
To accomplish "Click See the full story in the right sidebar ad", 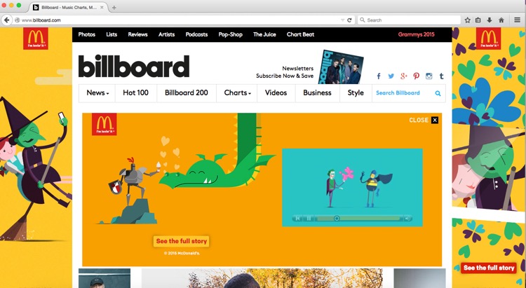I will (x=488, y=268).
